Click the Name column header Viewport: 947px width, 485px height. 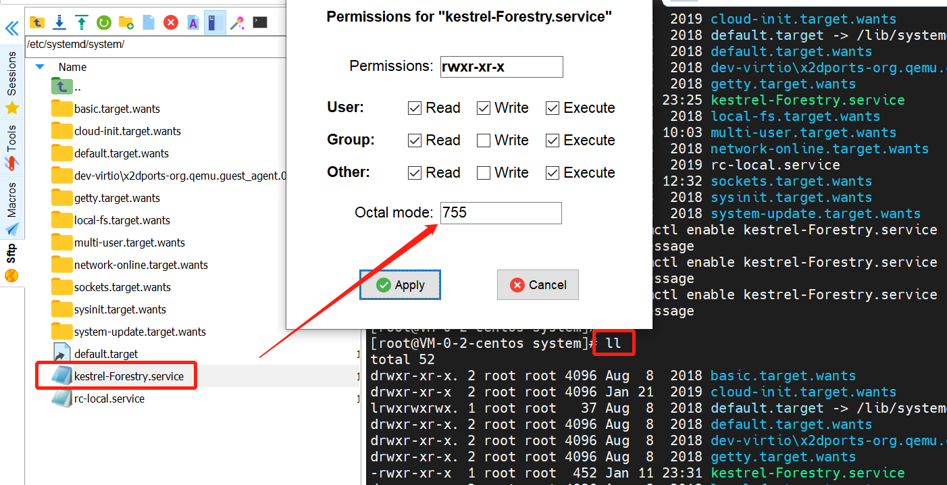point(72,67)
